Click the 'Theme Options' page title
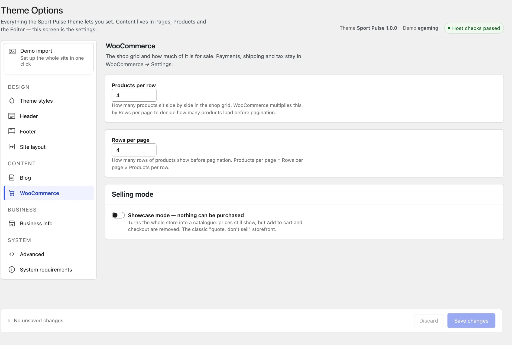The image size is (512, 345). point(32,10)
